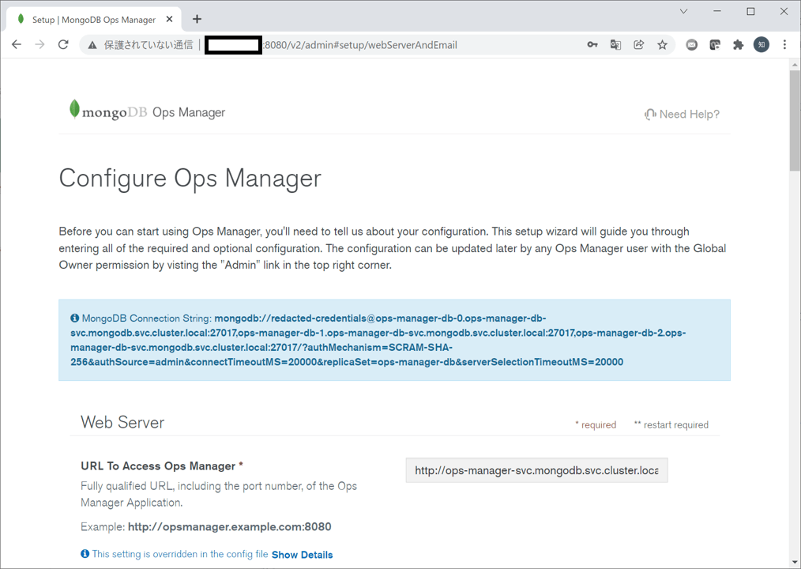Open the Chrome three-dot menu
The image size is (801, 569).
pos(784,45)
